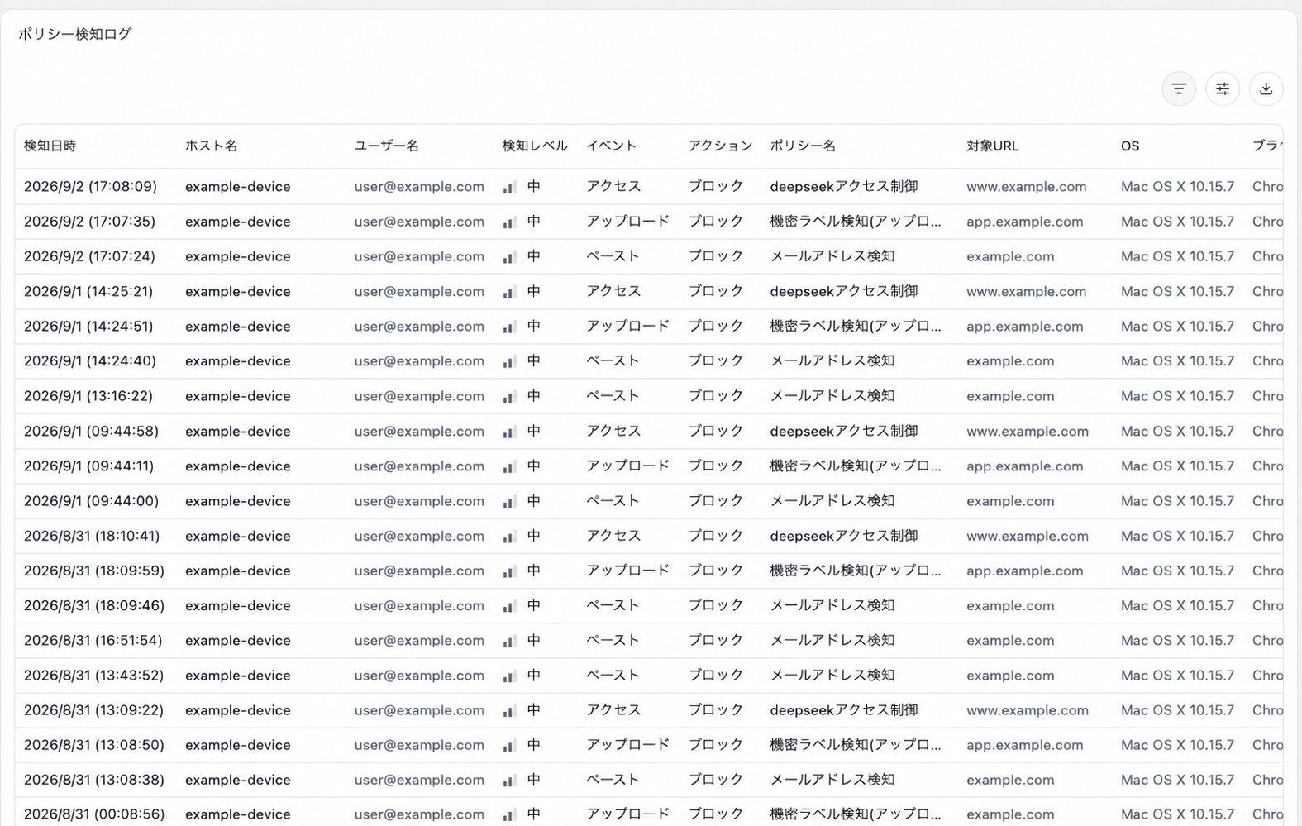This screenshot has height=826, width=1302.
Task: Click level icon in the 2026/9/1 (14:24:40) row
Action: pyautogui.click(x=509, y=361)
